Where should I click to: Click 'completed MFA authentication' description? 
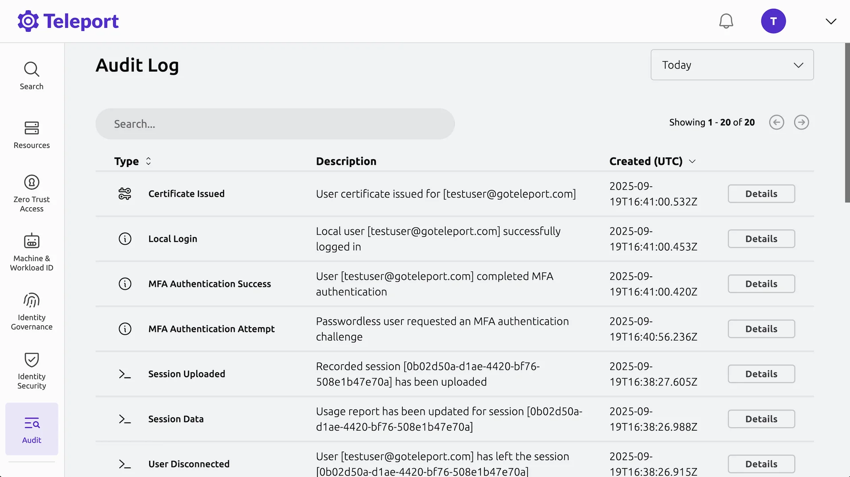(x=435, y=284)
